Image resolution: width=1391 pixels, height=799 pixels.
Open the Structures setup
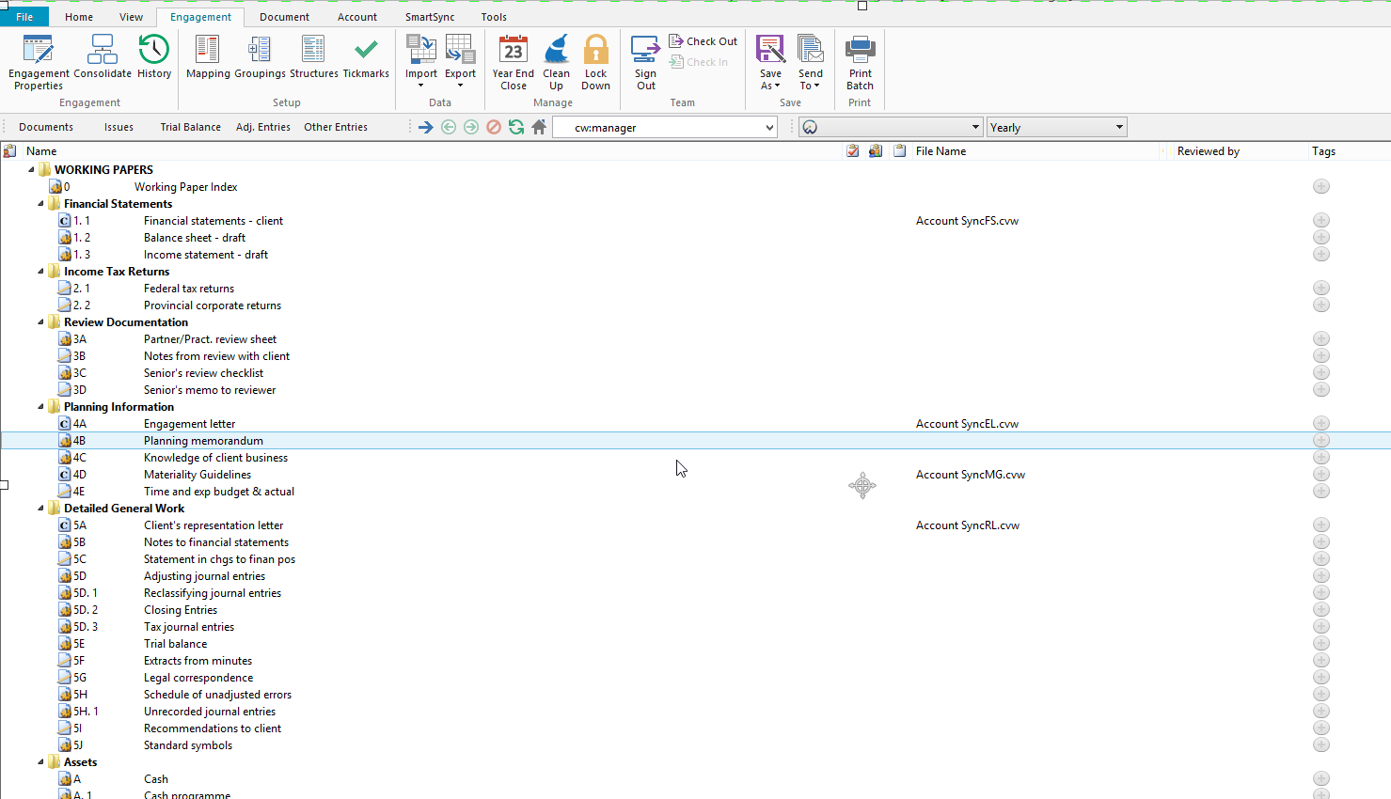click(313, 57)
